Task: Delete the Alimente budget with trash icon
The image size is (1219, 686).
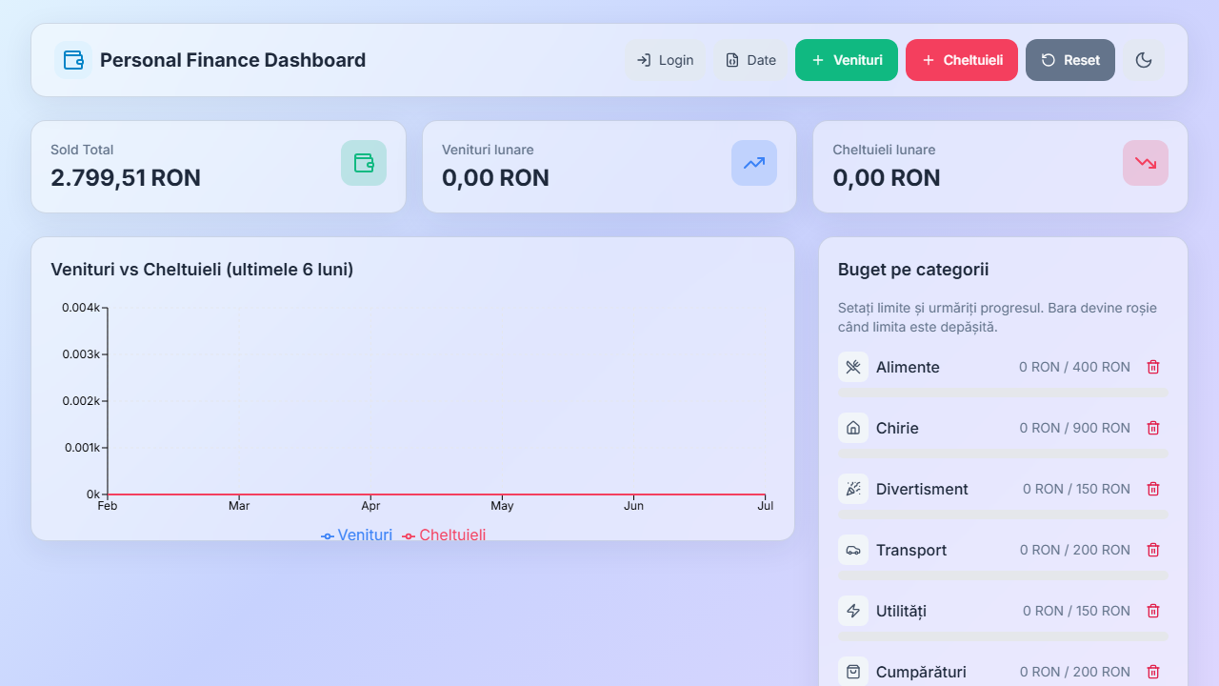Action: 1153,367
